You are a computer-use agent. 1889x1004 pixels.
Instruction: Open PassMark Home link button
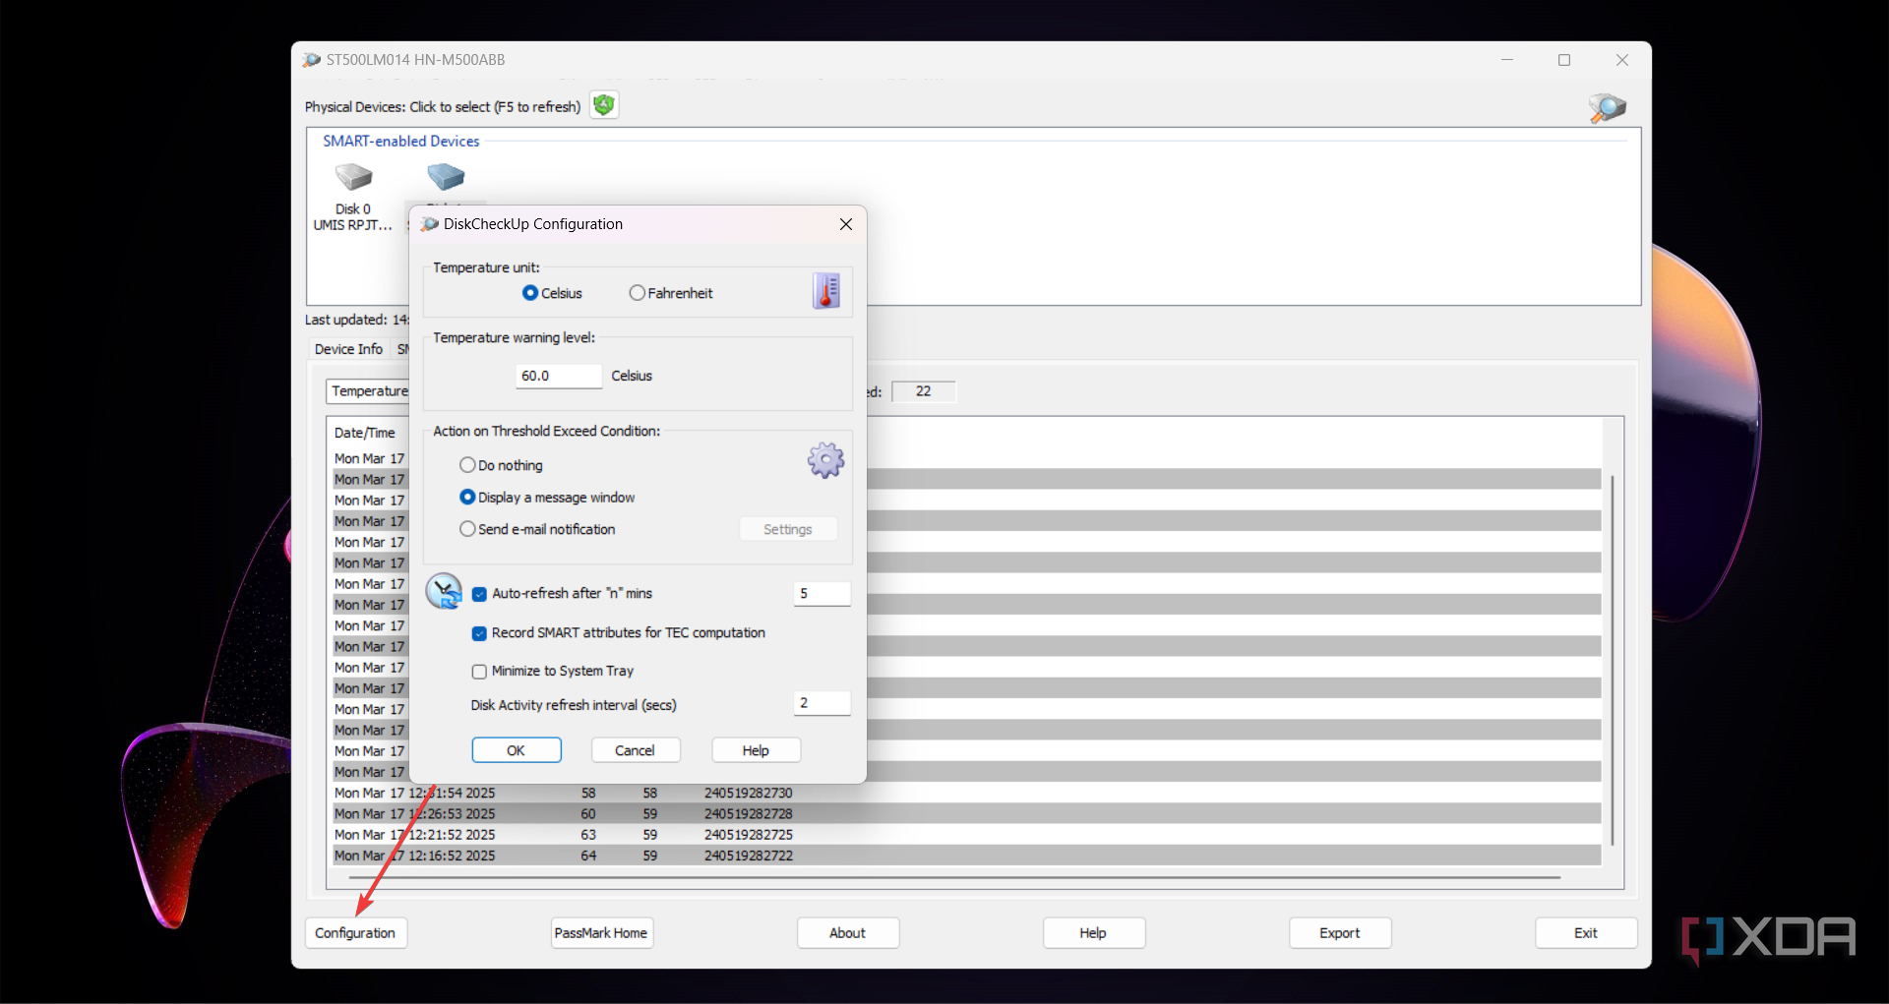click(601, 933)
